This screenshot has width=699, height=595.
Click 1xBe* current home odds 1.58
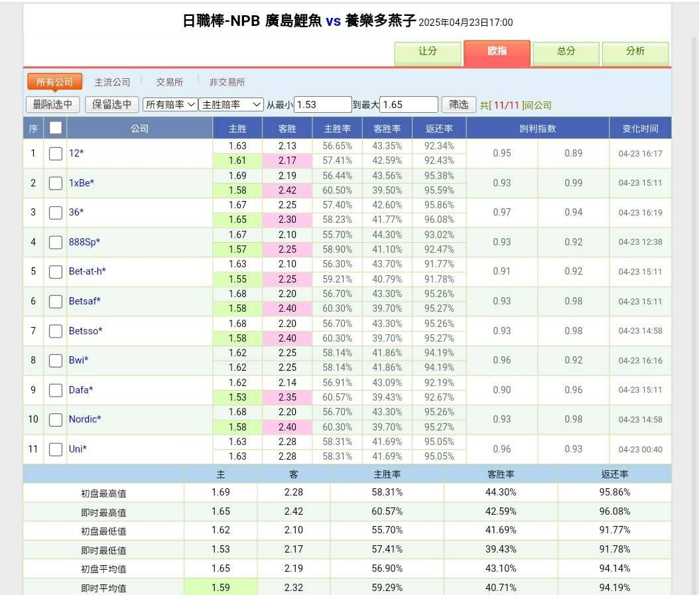(x=237, y=190)
